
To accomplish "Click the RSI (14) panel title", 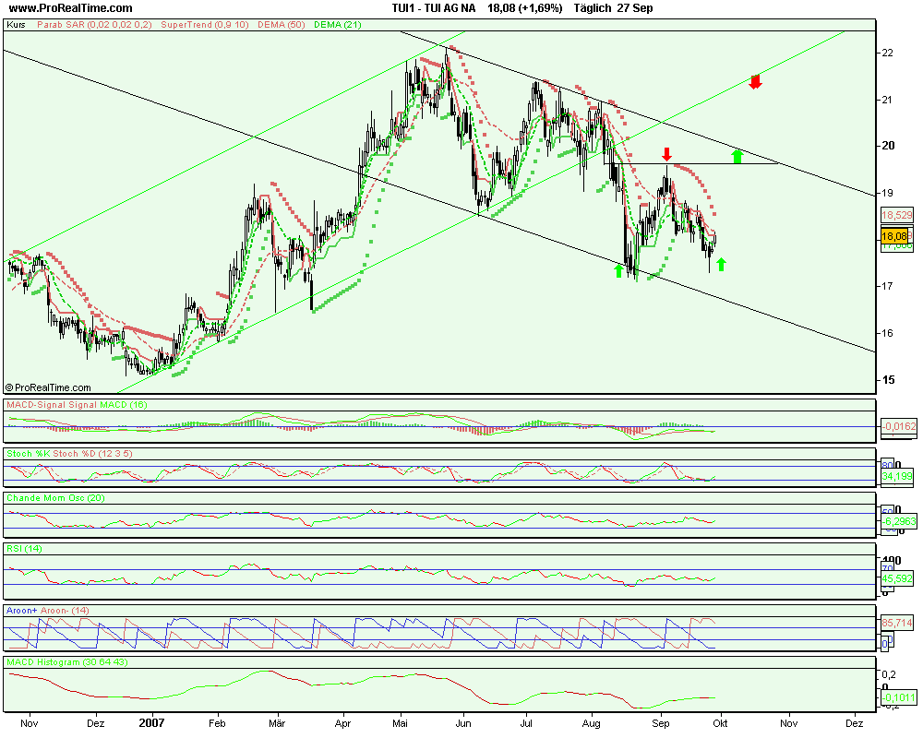I will click(x=24, y=549).
